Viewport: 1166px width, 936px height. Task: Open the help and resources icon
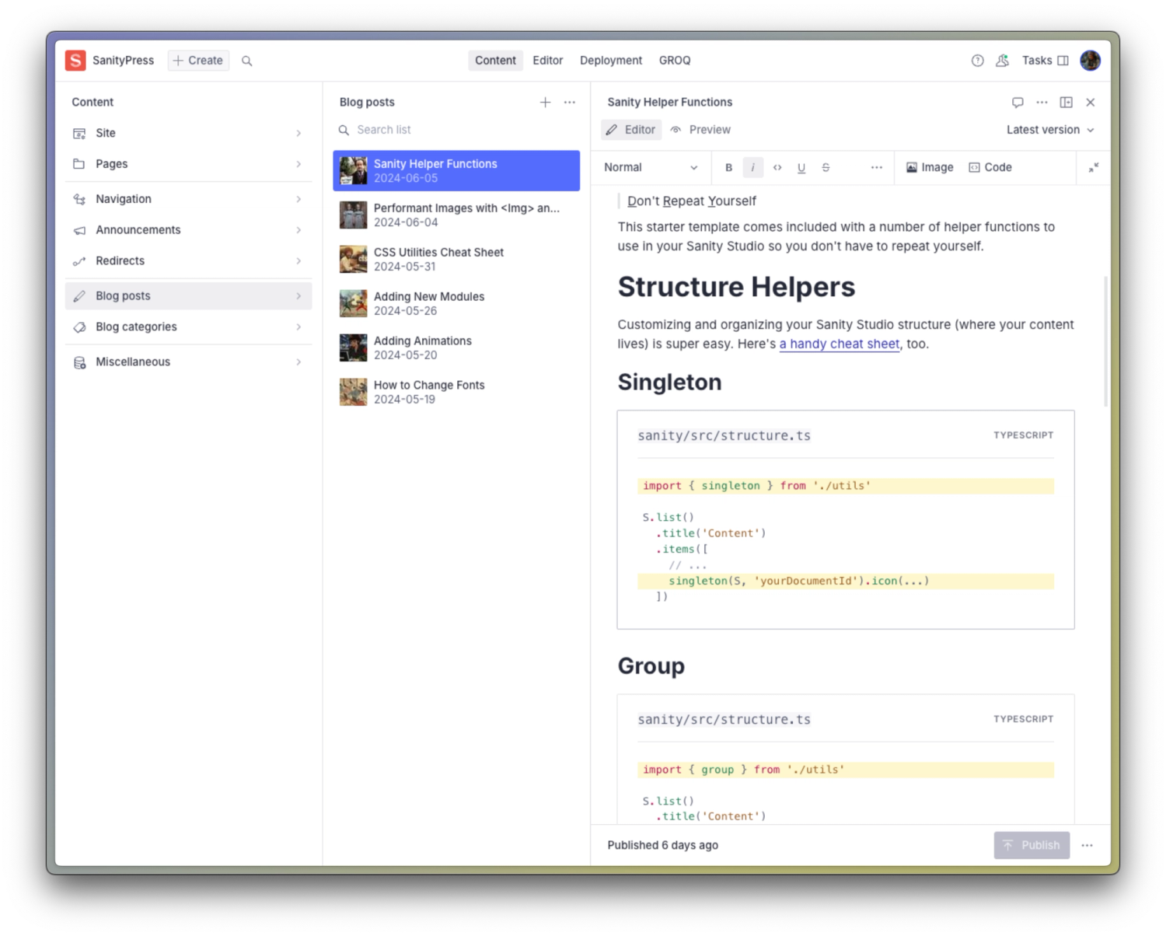point(977,61)
